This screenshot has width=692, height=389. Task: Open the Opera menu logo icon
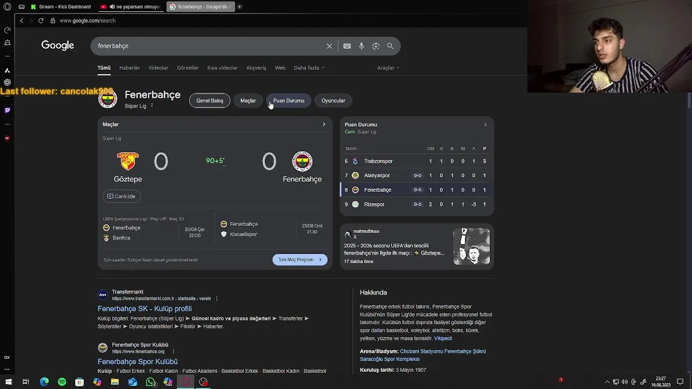pos(7,7)
